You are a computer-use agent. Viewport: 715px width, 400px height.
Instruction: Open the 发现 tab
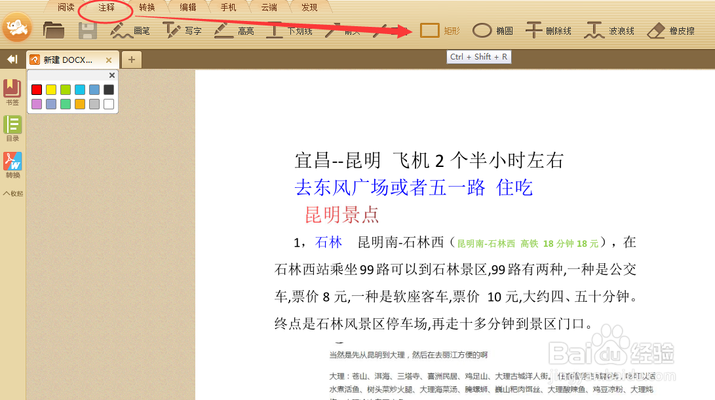309,7
